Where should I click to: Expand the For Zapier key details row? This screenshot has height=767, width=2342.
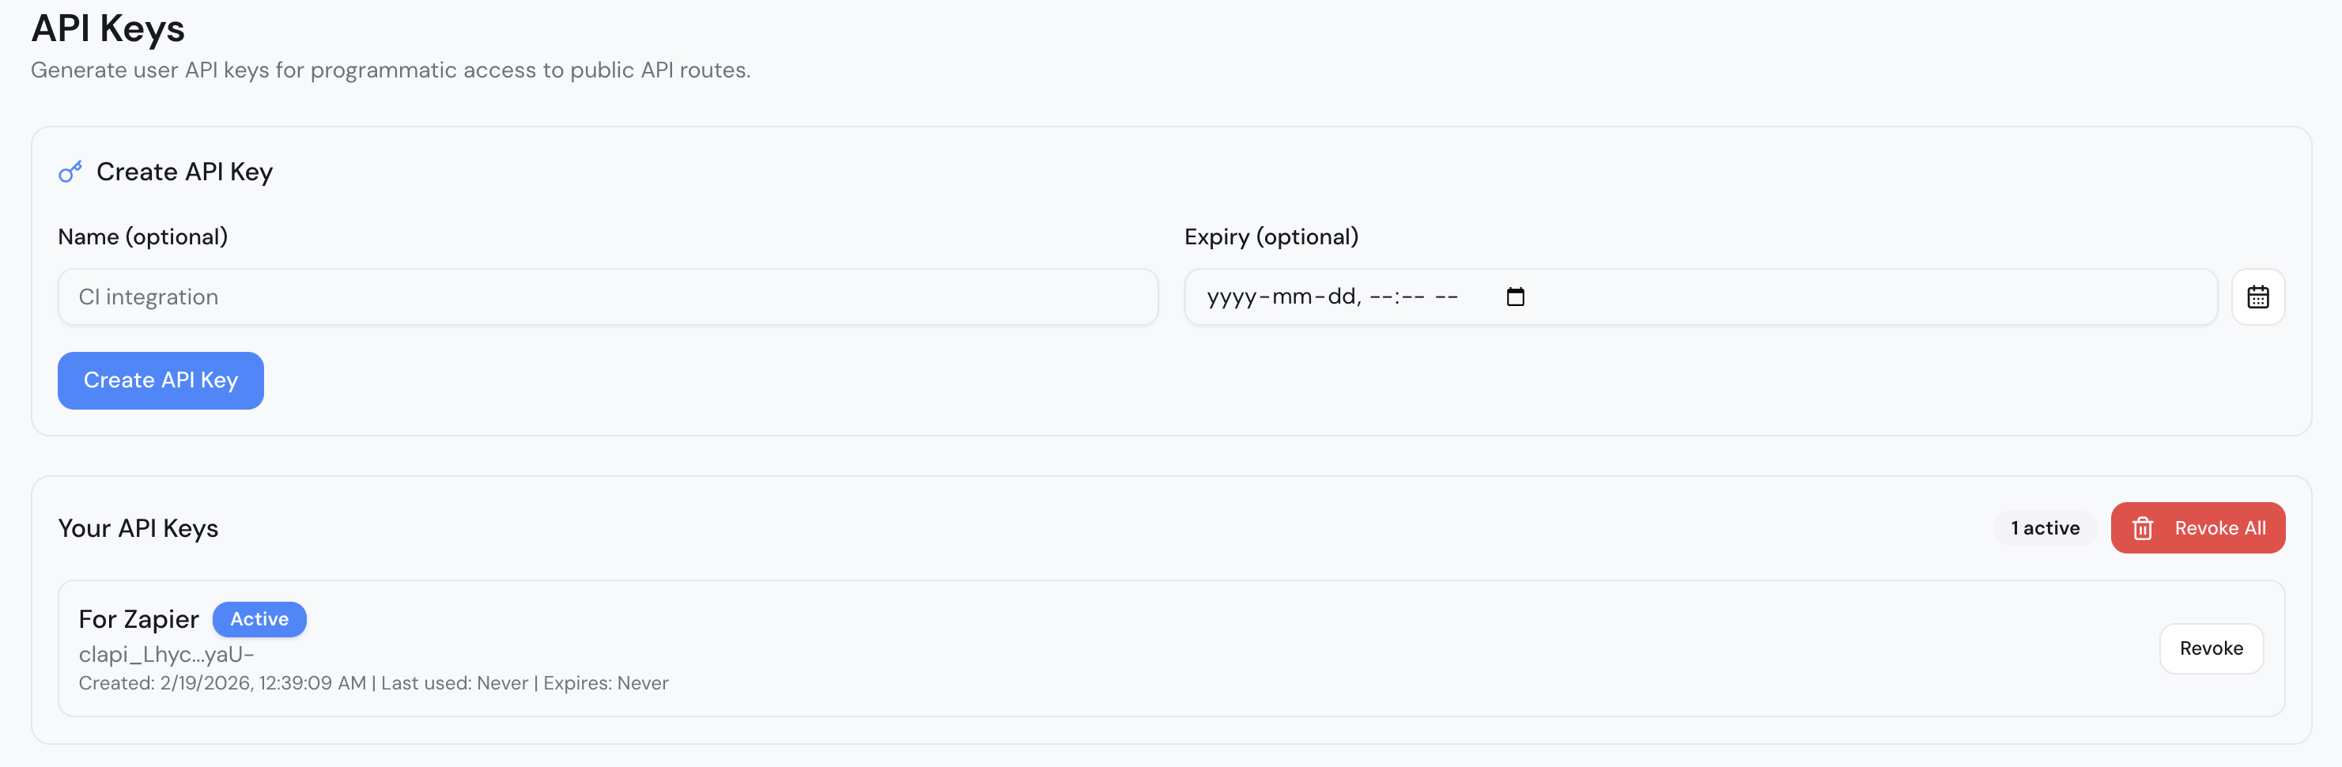[1171, 648]
